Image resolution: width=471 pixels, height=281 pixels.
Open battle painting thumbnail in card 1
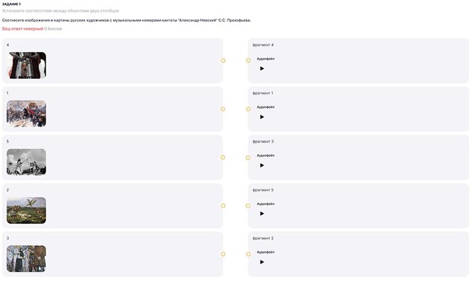click(x=26, y=114)
